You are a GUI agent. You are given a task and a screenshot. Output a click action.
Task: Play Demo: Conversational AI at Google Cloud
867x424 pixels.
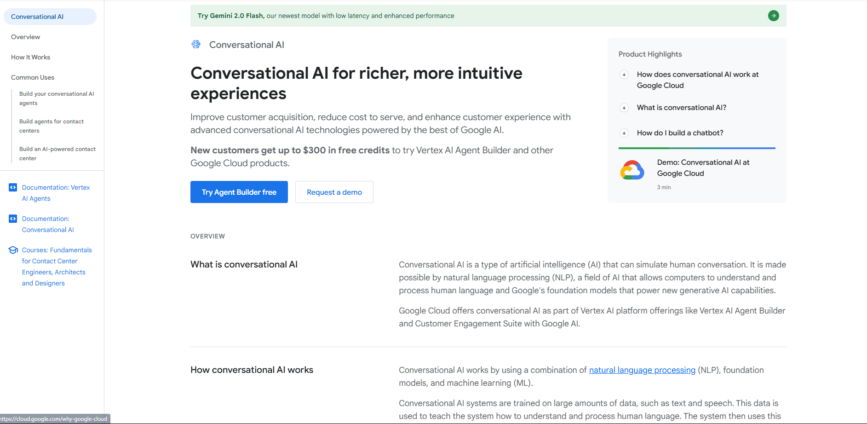point(703,168)
